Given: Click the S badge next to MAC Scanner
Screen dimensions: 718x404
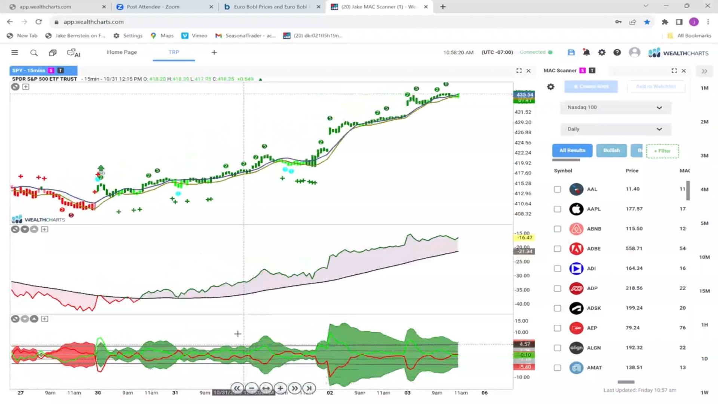Looking at the screenshot, I should point(582,70).
